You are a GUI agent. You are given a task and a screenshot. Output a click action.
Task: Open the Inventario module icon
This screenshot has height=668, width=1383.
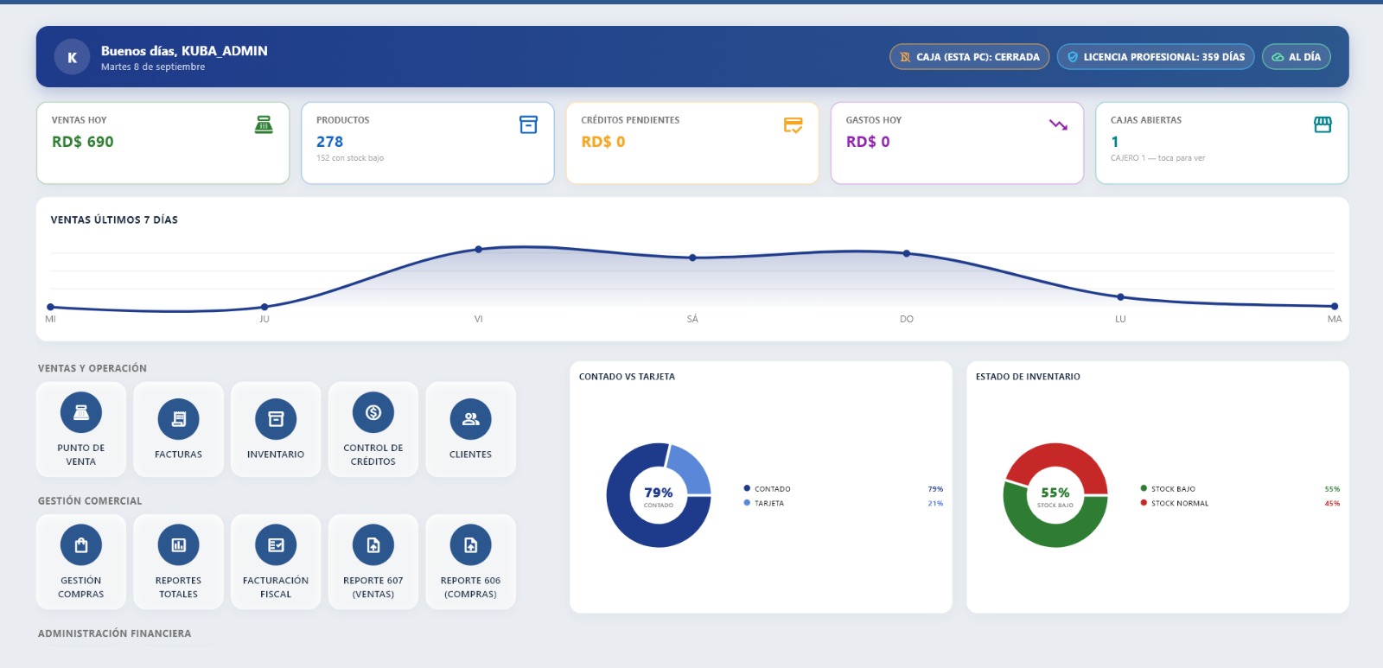pos(276,419)
